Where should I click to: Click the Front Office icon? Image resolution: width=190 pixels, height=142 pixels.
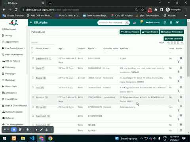tap(3, 99)
